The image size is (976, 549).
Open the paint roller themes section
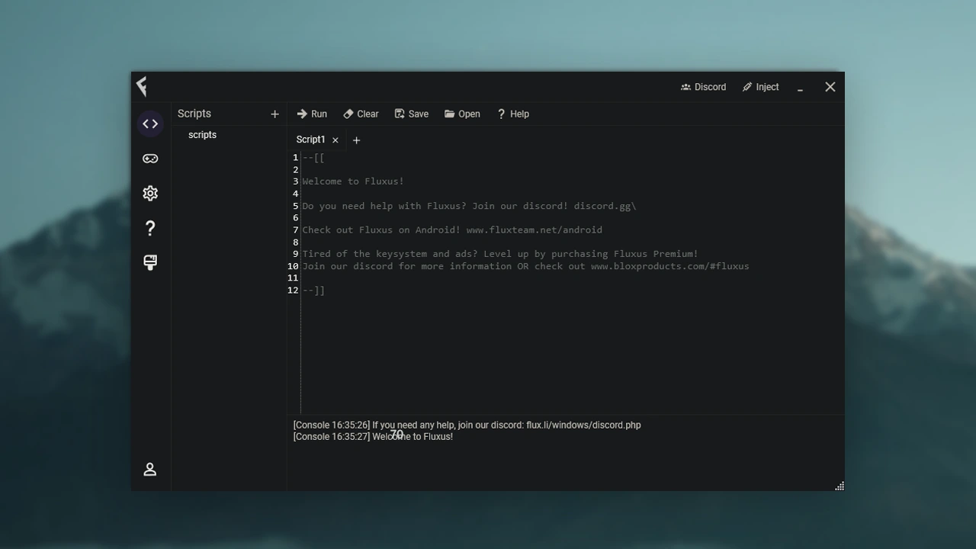pyautogui.click(x=150, y=262)
